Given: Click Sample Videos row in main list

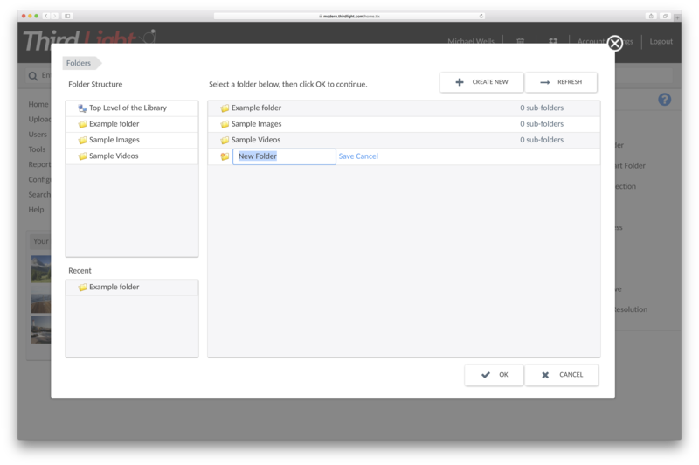Looking at the screenshot, I should coord(404,140).
